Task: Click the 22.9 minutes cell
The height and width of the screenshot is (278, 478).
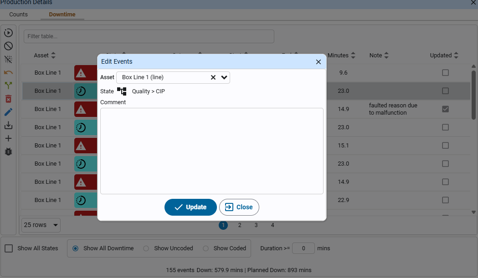Action: click(343, 200)
